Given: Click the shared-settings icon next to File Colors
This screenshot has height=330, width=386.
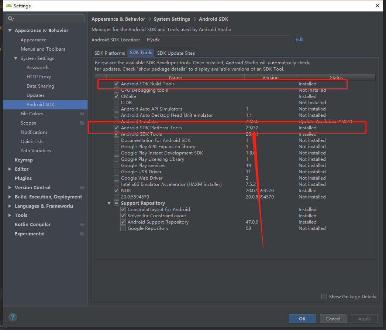Looking at the screenshot, I should tap(82, 113).
